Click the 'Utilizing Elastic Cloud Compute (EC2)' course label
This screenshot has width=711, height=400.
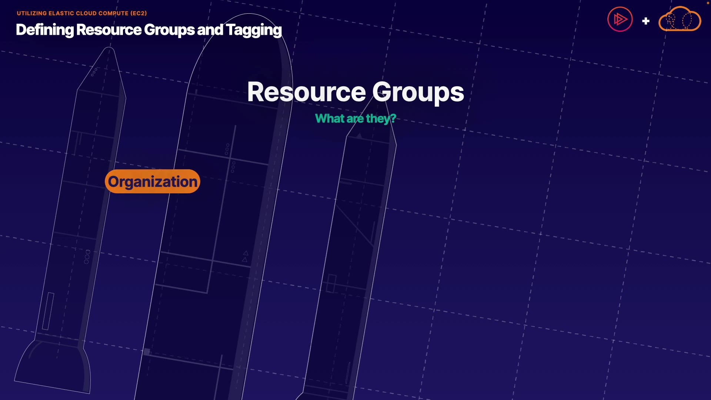pyautogui.click(x=82, y=13)
